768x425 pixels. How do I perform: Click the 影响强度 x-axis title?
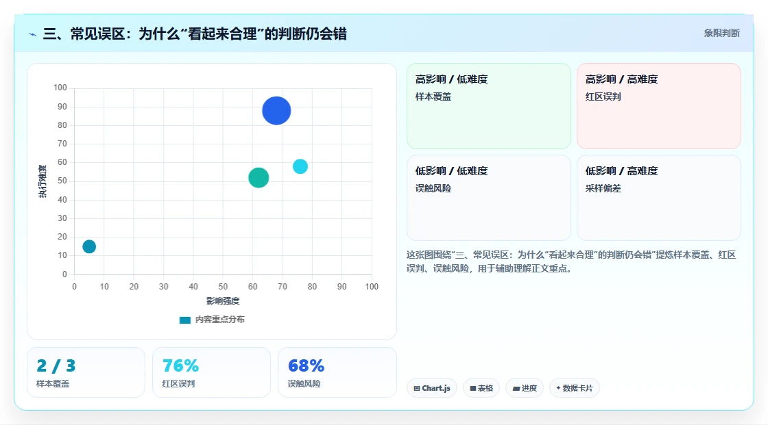223,300
